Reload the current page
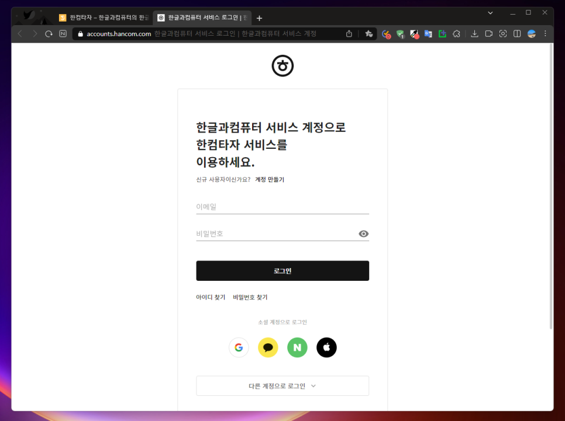The width and height of the screenshot is (565, 421). click(x=49, y=34)
